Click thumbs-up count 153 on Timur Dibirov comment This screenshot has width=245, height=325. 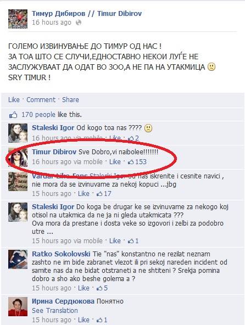click(x=137, y=161)
